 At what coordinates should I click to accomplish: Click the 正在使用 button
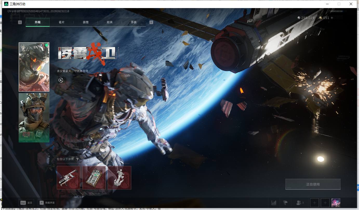(x=313, y=184)
